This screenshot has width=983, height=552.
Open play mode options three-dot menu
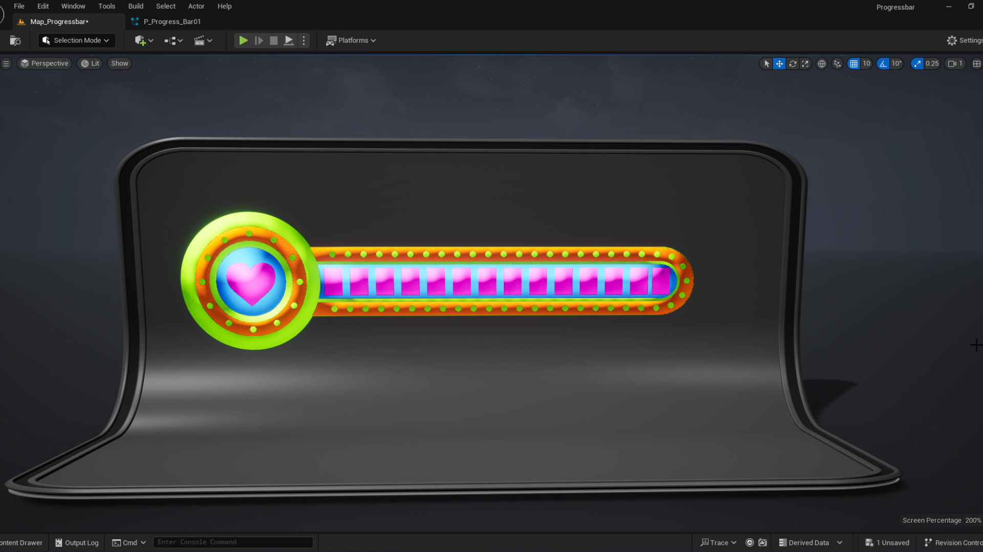(x=304, y=40)
